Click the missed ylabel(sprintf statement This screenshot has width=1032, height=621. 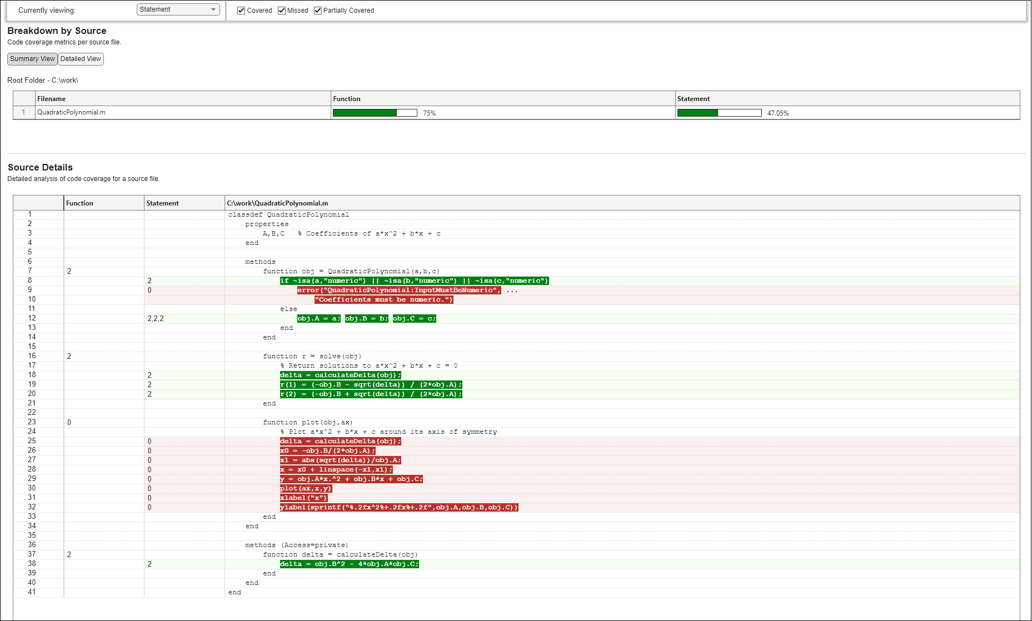click(398, 508)
